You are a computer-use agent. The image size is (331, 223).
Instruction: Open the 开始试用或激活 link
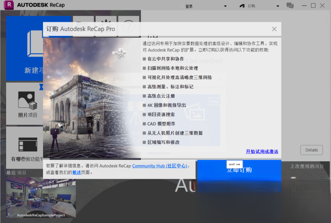pos(262,152)
